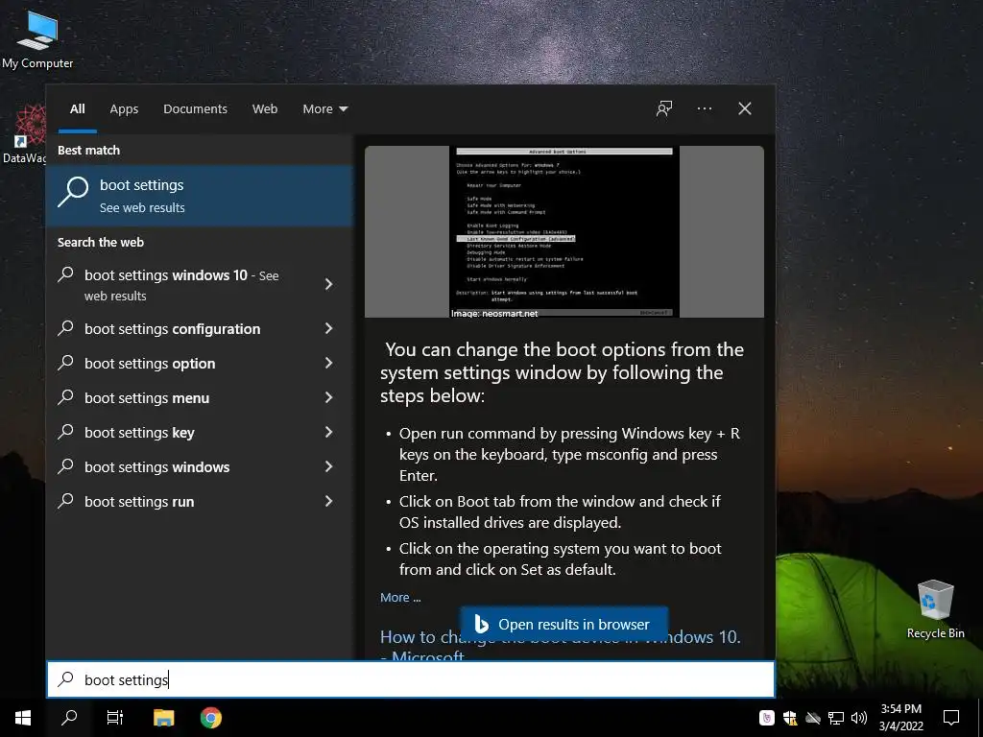
Task: Expand arrow for 'boot settings windows'
Action: pyautogui.click(x=328, y=466)
